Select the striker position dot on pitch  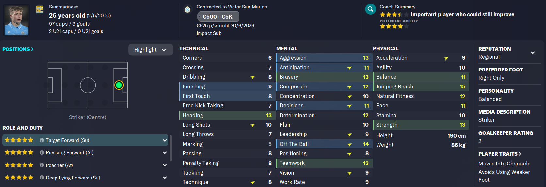[x=119, y=85]
